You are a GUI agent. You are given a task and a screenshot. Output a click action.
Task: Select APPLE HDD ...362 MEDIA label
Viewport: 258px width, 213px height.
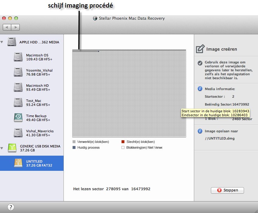(39, 42)
